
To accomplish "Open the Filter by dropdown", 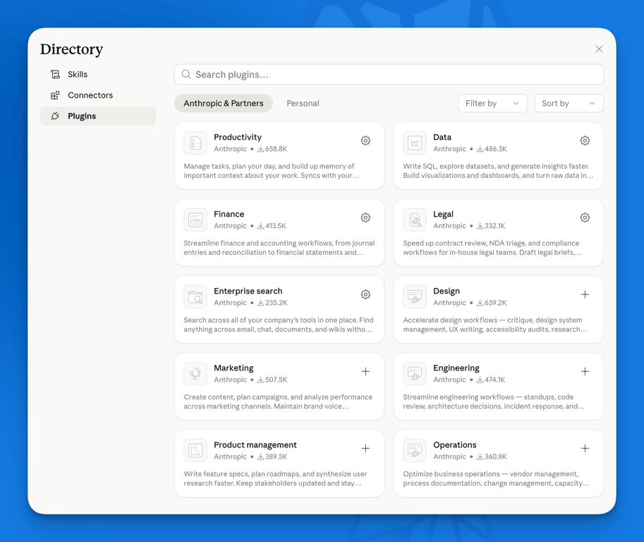I will click(x=492, y=103).
